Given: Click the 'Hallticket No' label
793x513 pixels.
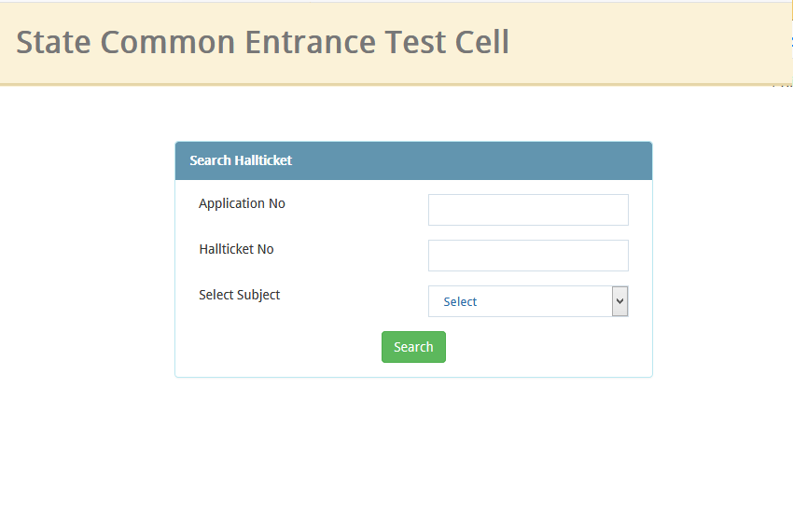Looking at the screenshot, I should tap(236, 249).
